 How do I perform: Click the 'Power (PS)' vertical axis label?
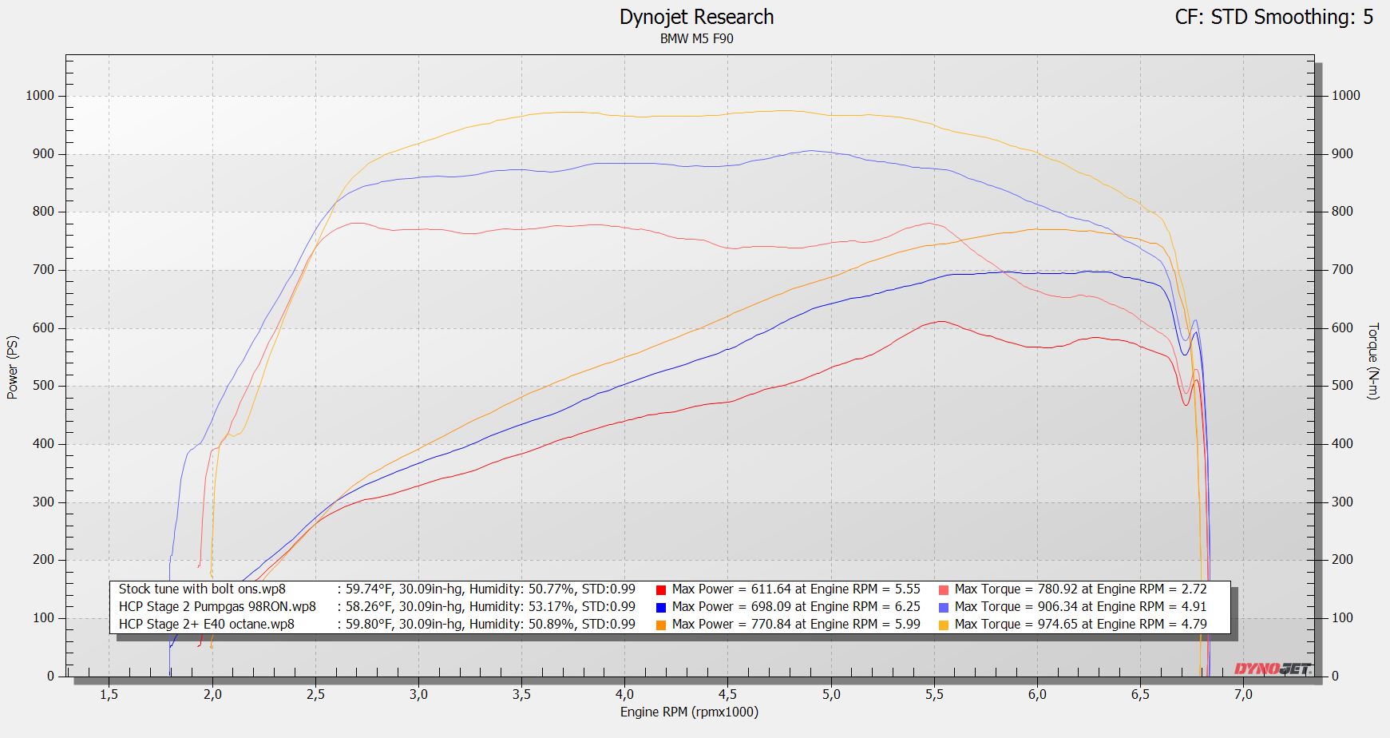click(x=12, y=367)
